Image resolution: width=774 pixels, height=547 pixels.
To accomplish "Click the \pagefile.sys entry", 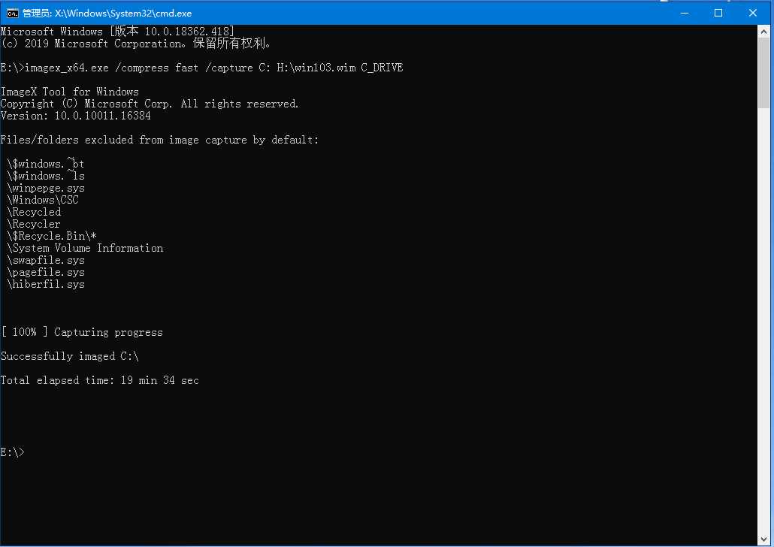I will [45, 273].
